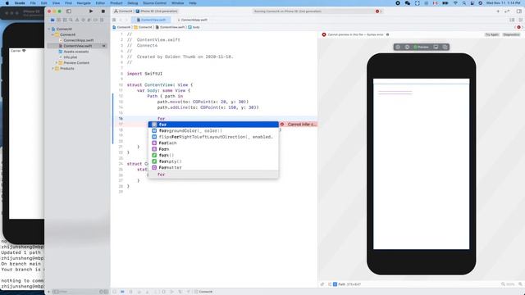The image size is (525, 295).
Task: Collapse the Connect4 project root
Action: point(49,29)
